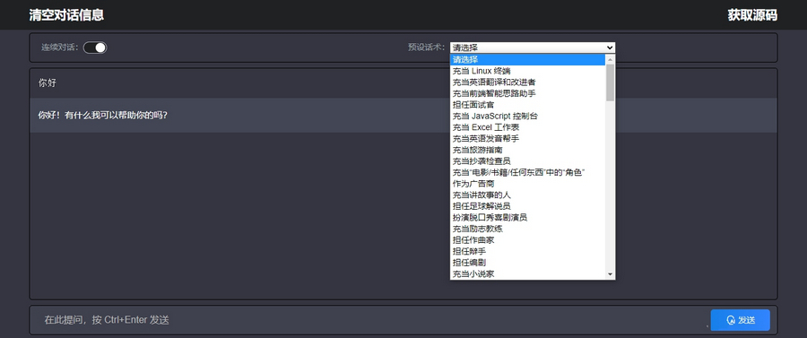Focus the 在此提问 input field
Viewport: 807px width, 338px height.
[x=370, y=320]
